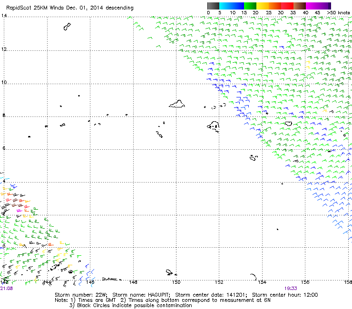The width and height of the screenshot is (352, 309).
Task: Click the Guam island outline near 13N
Action: click(x=67, y=27)
